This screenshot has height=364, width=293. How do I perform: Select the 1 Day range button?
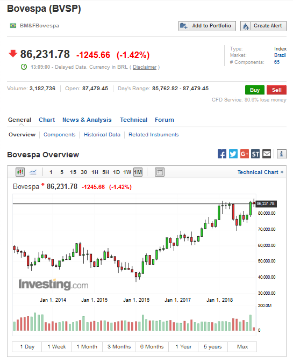[27, 347]
